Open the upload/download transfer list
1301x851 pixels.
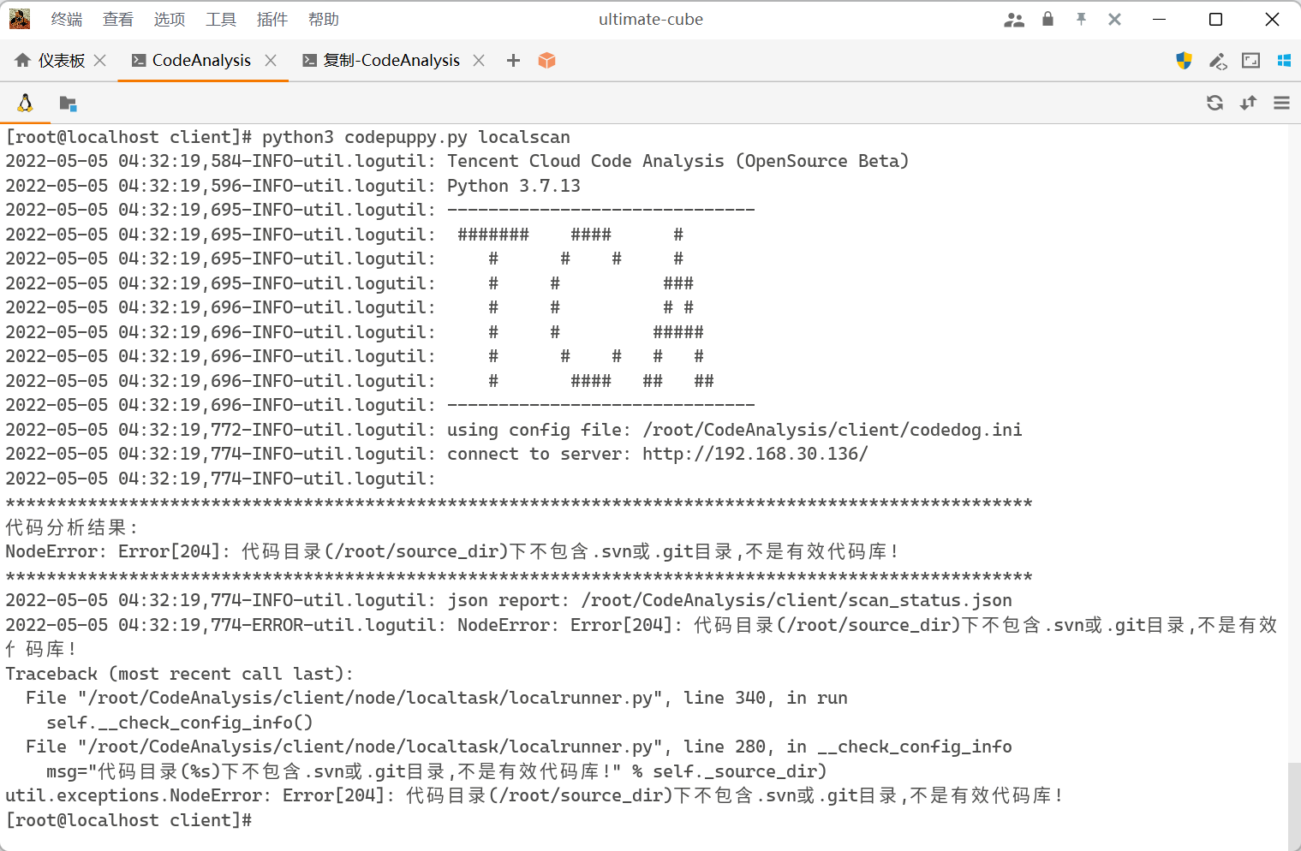click(1248, 103)
